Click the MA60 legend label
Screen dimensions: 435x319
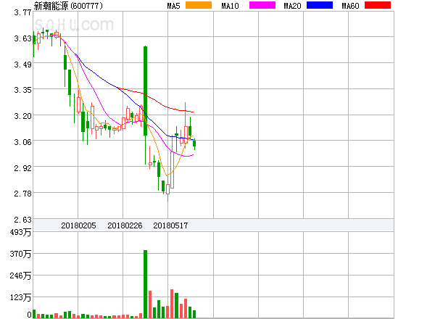point(350,6)
